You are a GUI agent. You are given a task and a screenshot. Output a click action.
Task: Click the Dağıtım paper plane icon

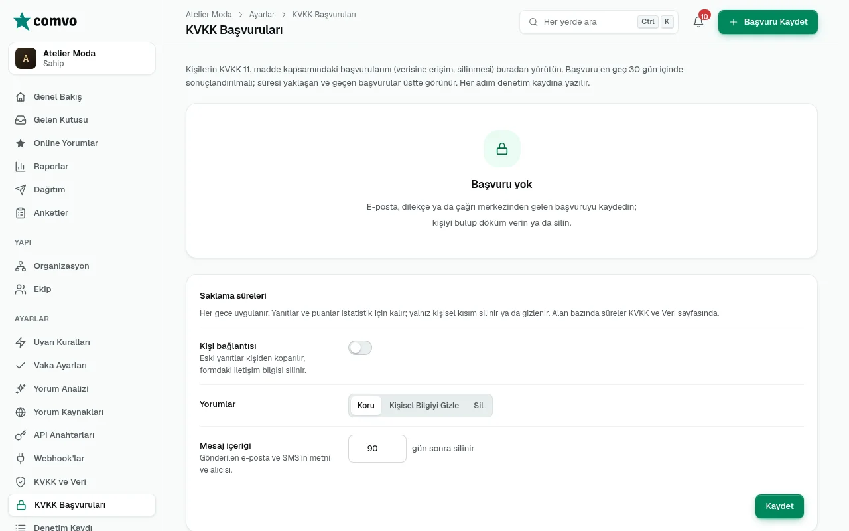coord(21,190)
